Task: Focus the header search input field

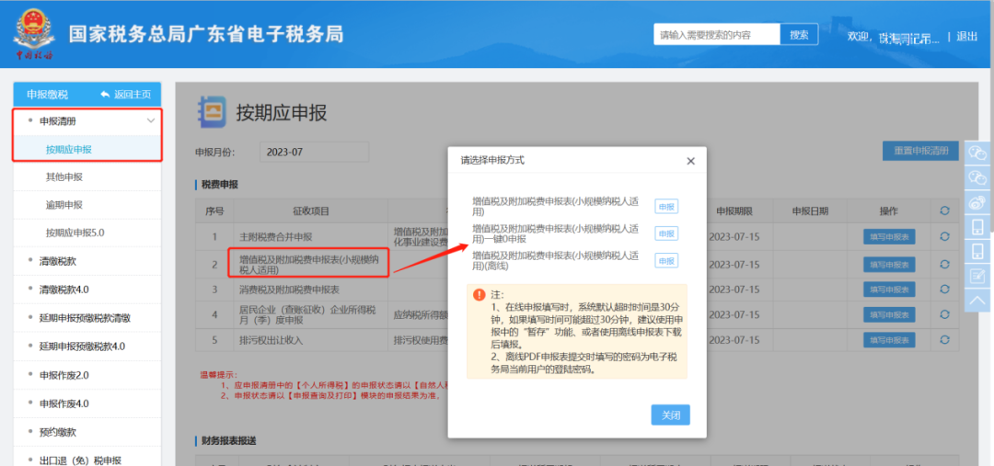Action: coord(717,35)
